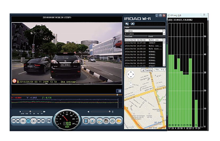The image size is (220, 141).
Task: Select the 14:57:06 IMPACT event row
Action: [x=144, y=43]
